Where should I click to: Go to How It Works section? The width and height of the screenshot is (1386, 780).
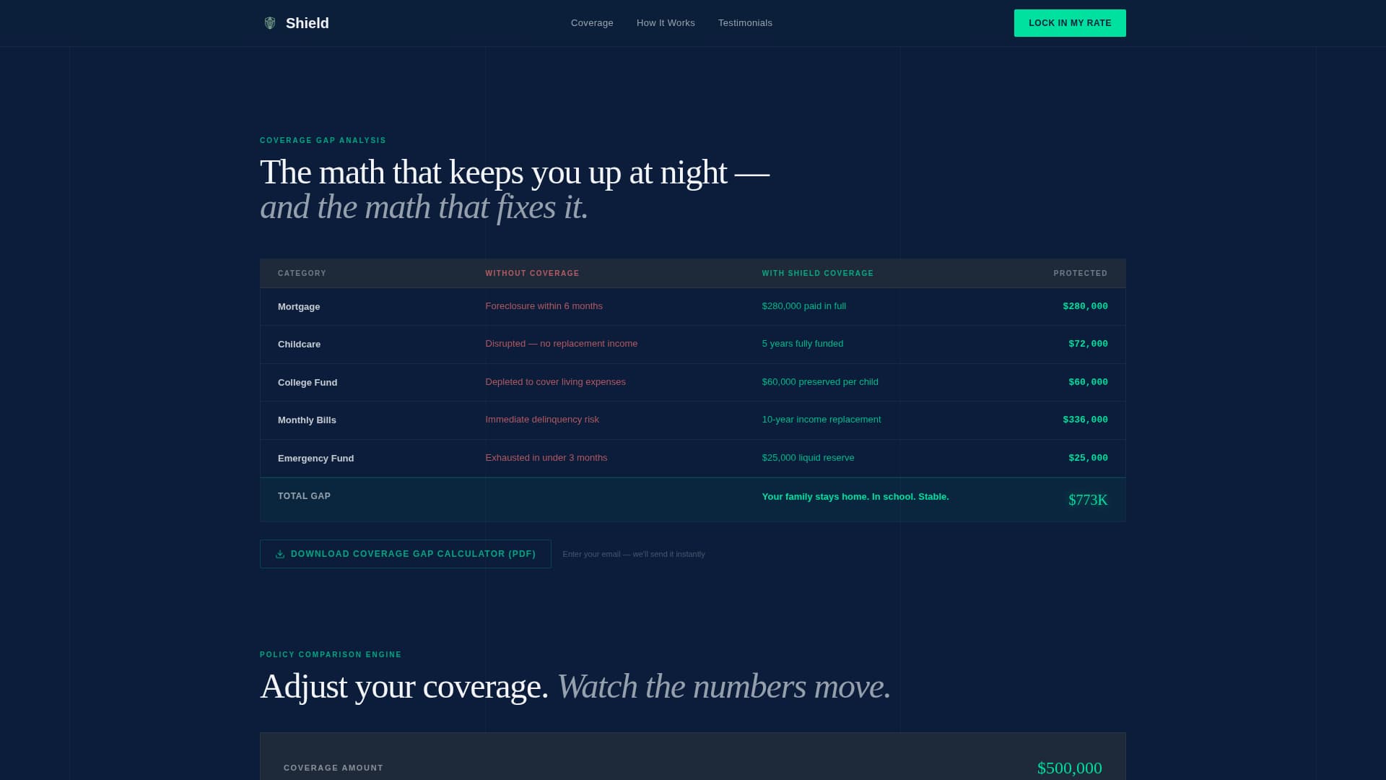pyautogui.click(x=666, y=23)
